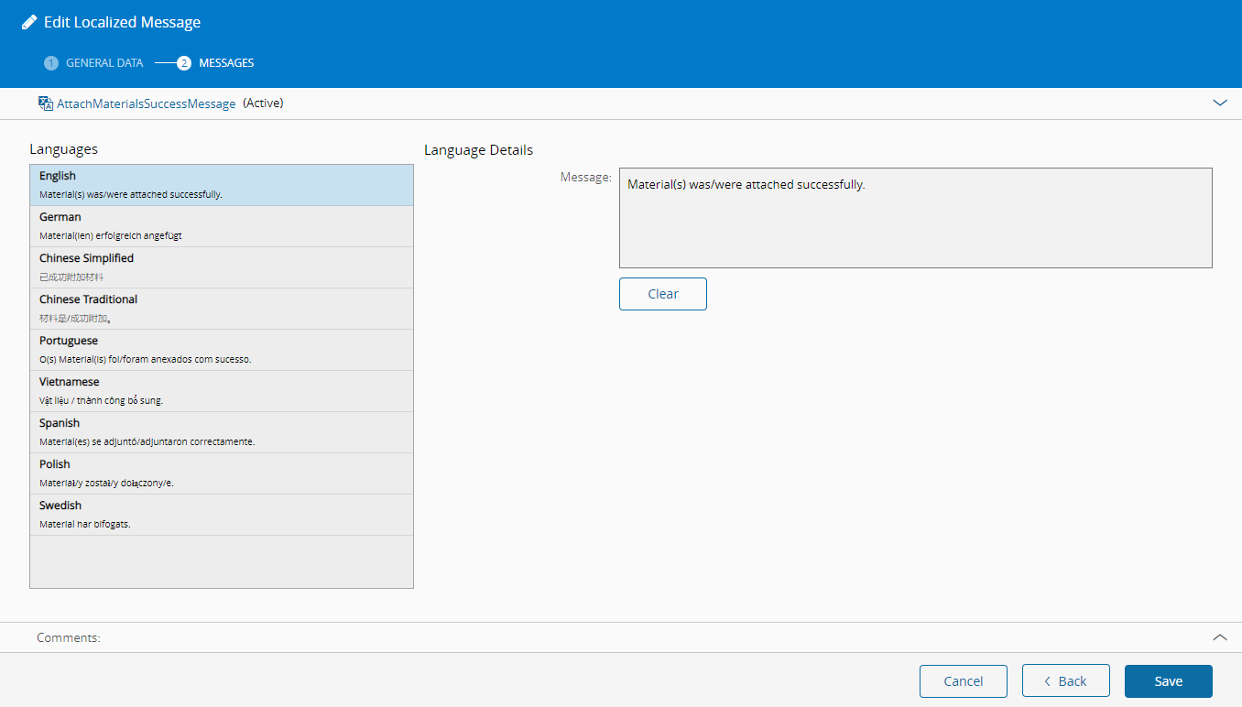Screen dimensions: 1242x707
Task: Pick the Chinese Traditional language row
Action: [x=222, y=308]
